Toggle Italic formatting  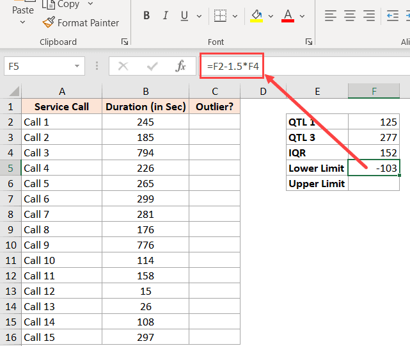pyautogui.click(x=165, y=16)
